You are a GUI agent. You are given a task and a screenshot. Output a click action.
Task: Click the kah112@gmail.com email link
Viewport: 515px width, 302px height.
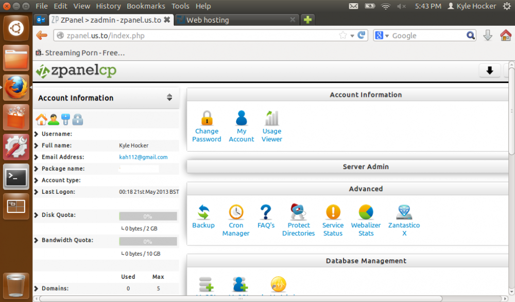coord(143,157)
